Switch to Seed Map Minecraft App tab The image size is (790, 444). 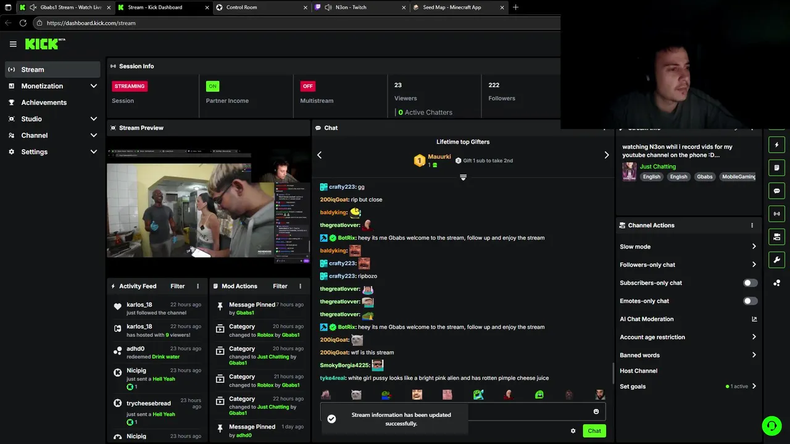pos(458,7)
